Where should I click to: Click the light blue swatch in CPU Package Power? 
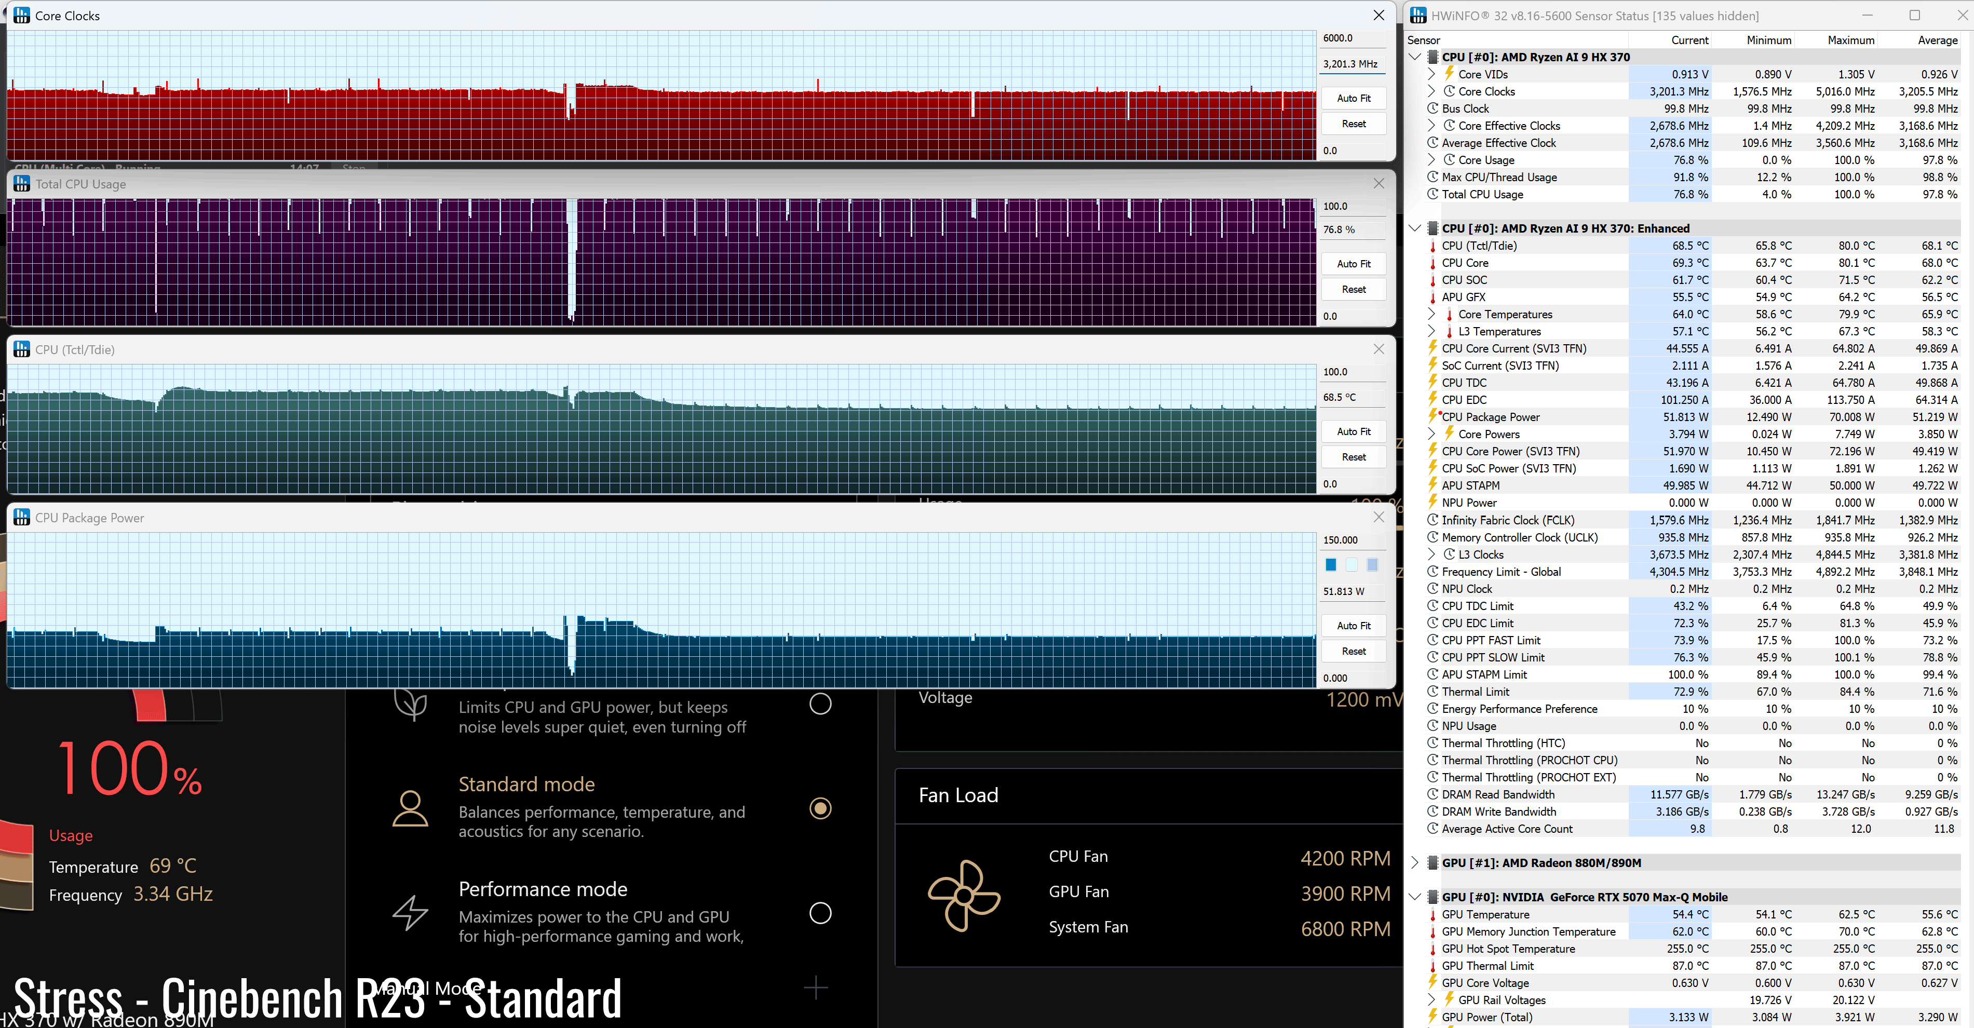(1372, 564)
